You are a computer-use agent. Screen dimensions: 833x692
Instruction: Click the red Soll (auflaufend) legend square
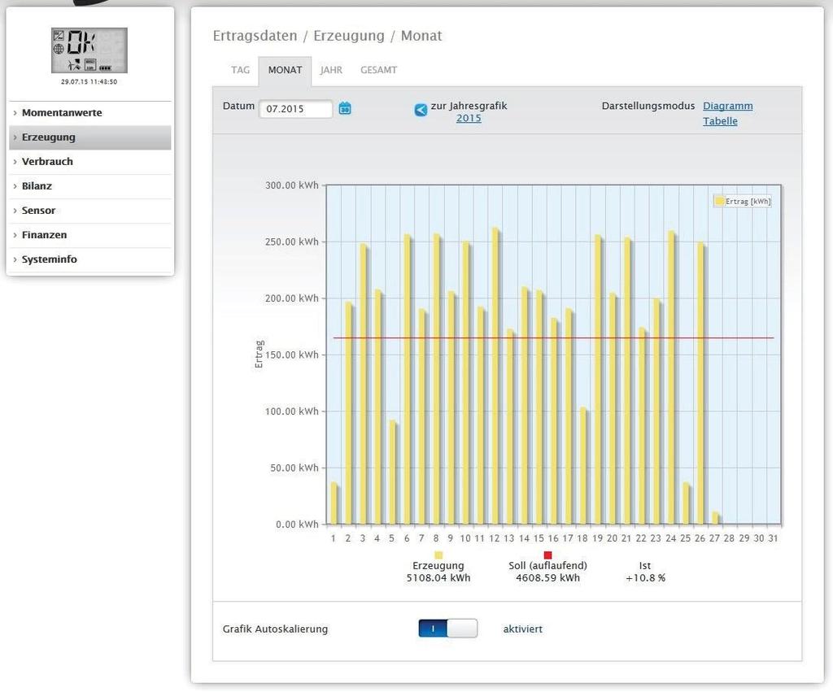(x=547, y=555)
